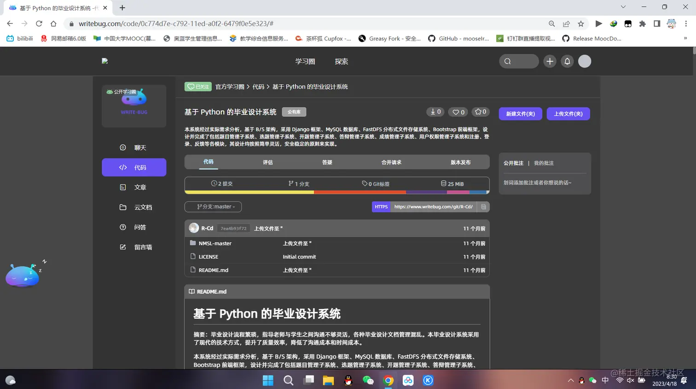Click the repository clone URL field
The width and height of the screenshot is (696, 389).
tap(434, 207)
